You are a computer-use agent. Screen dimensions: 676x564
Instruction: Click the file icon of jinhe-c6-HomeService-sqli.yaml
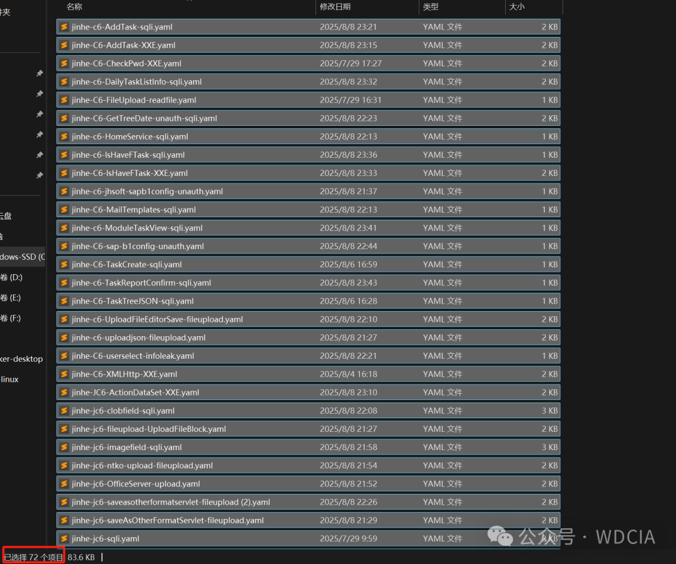(64, 136)
